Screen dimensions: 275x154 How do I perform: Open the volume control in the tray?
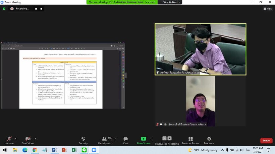point(242,150)
